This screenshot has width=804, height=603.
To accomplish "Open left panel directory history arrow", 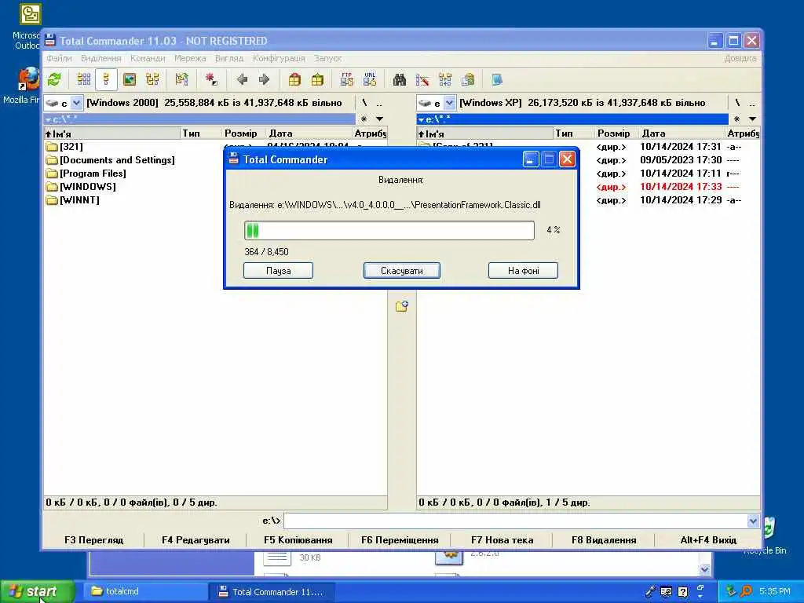I will coord(379,119).
